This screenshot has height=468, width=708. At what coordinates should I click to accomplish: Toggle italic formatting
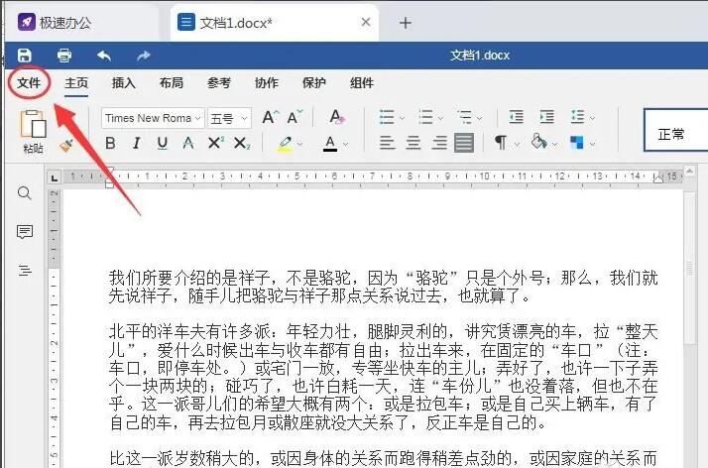click(x=137, y=143)
